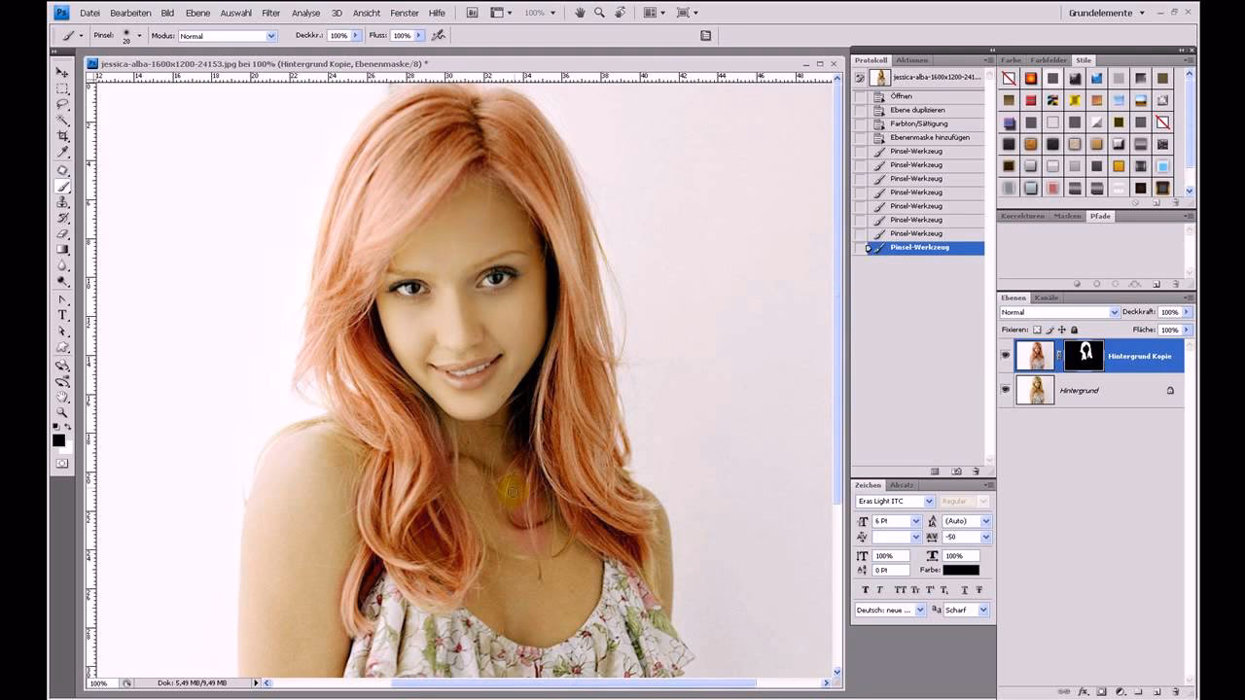Click the Farbe color swatch
The image size is (1245, 700).
pyautogui.click(x=960, y=570)
